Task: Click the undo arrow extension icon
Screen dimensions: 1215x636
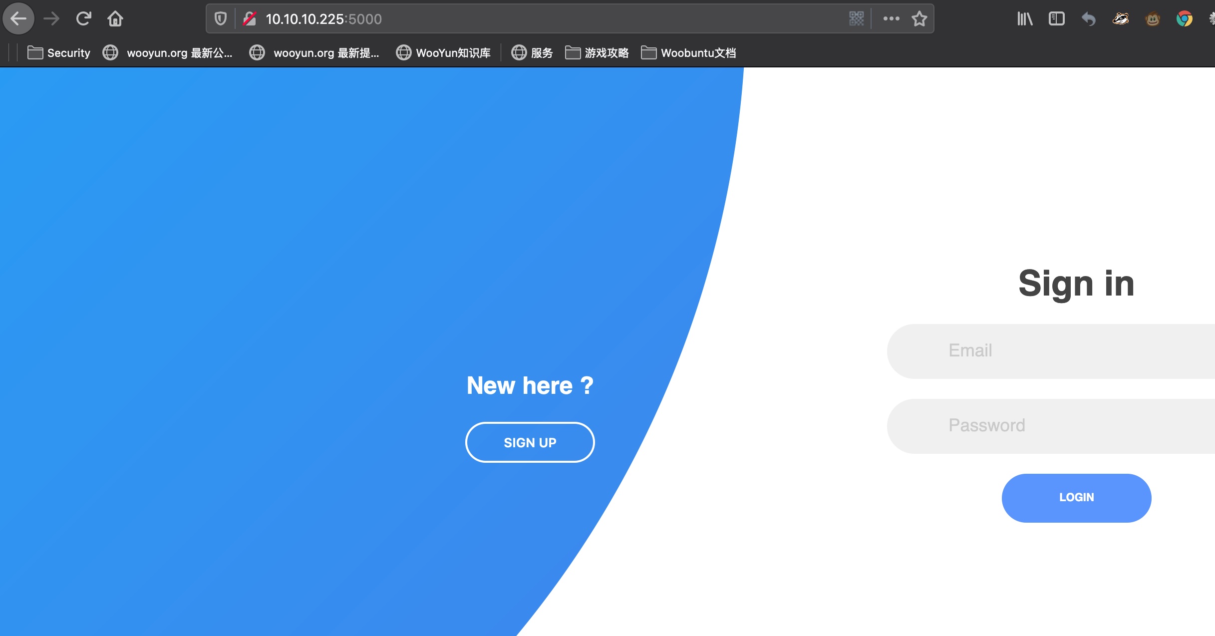Action: pos(1088,19)
